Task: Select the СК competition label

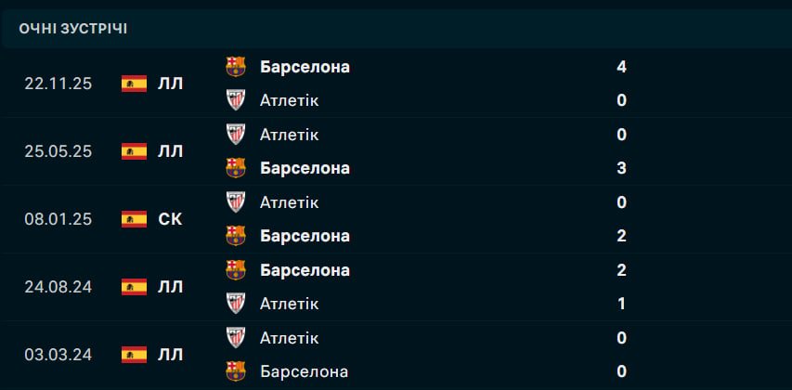Action: tap(171, 219)
